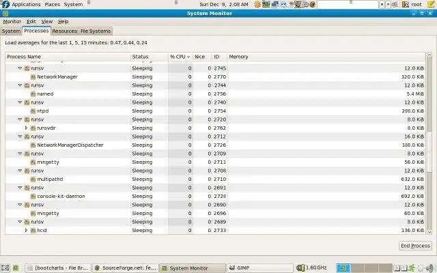The height and width of the screenshot is (273, 437).
Task: Click the NetworkManager process icon
Action: tap(33, 77)
